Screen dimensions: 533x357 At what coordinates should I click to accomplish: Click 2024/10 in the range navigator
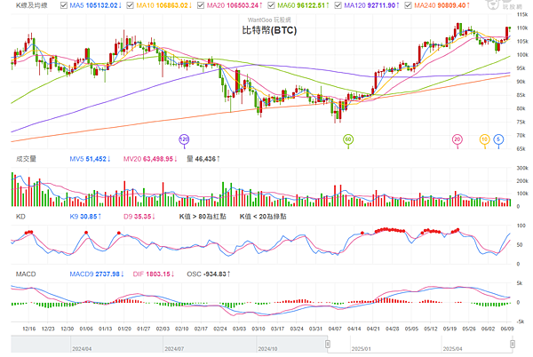(x=268, y=349)
